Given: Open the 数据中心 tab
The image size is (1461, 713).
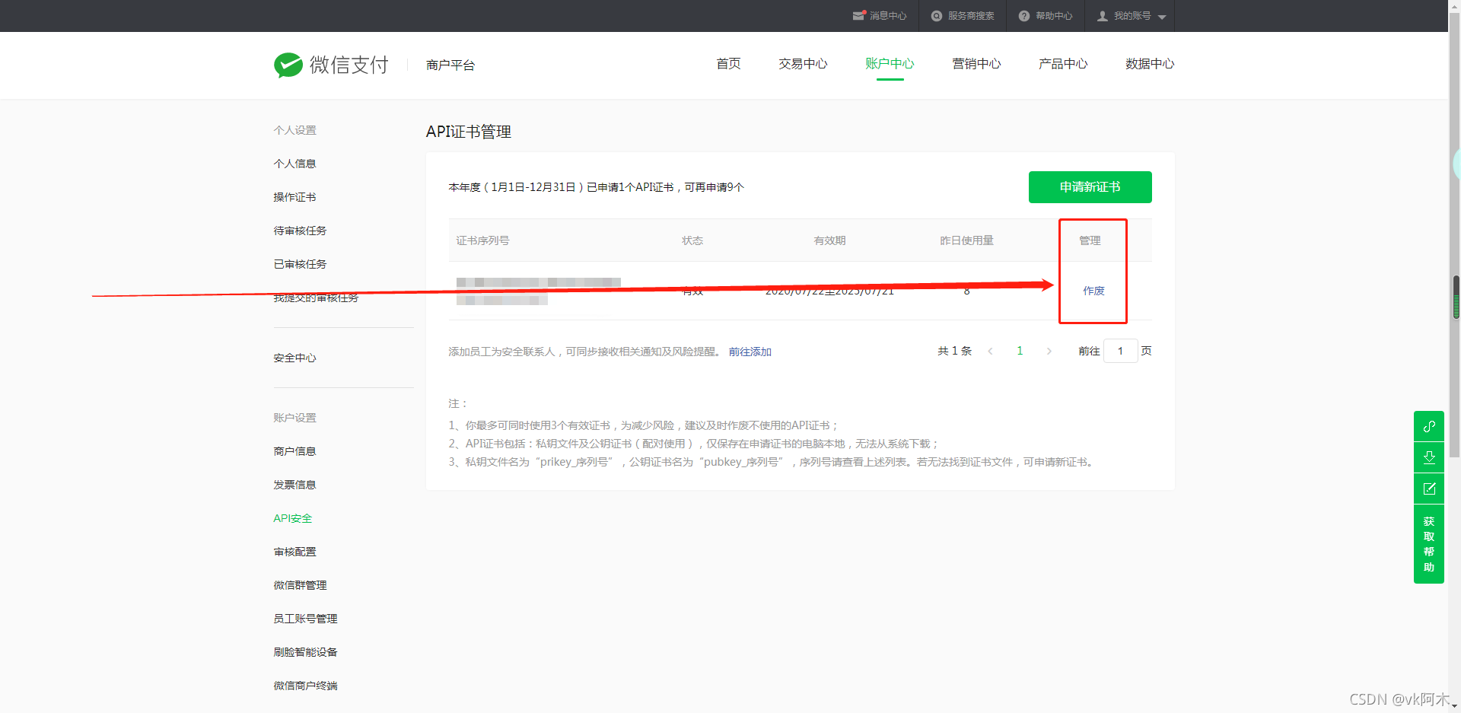Looking at the screenshot, I should 1150,64.
